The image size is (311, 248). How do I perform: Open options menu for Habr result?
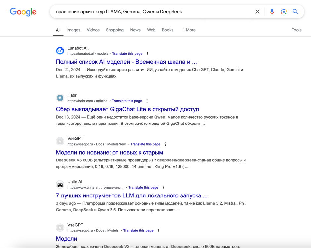coord(147,101)
